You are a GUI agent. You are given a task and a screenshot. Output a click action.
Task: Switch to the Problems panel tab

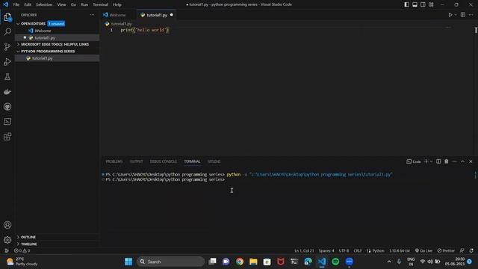tap(114, 161)
